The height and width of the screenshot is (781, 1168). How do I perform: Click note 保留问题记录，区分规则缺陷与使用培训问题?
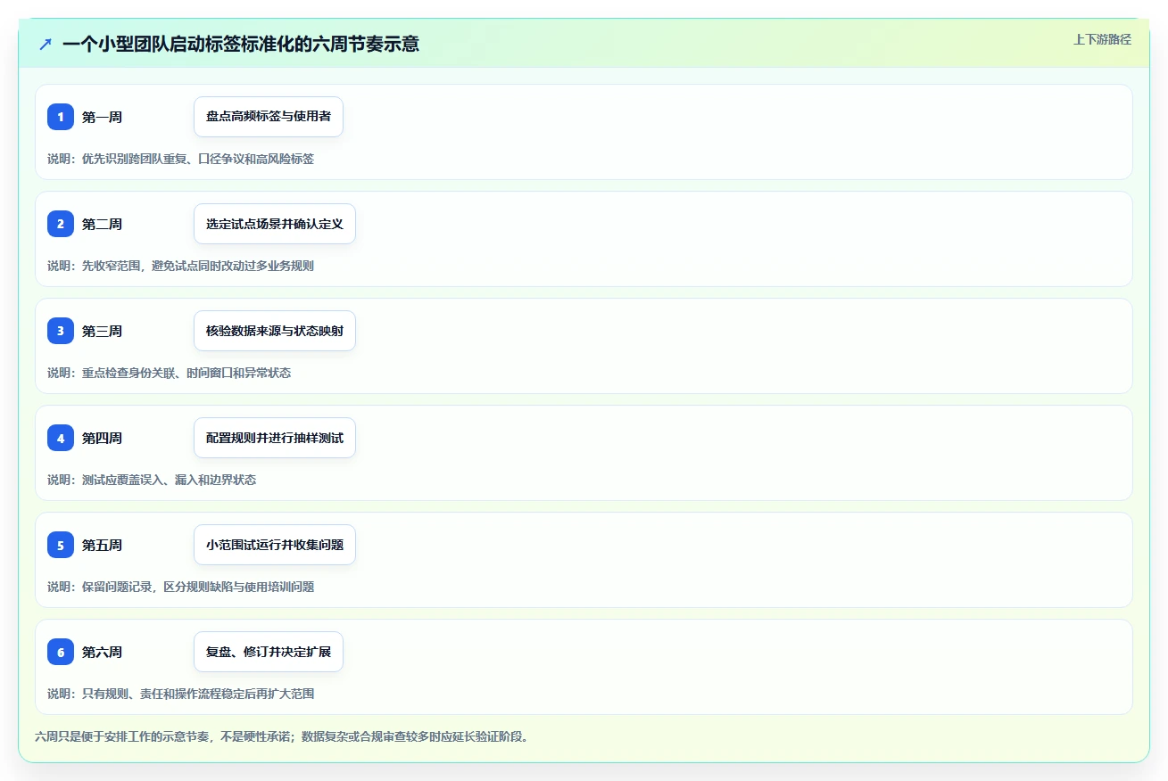[x=198, y=587]
